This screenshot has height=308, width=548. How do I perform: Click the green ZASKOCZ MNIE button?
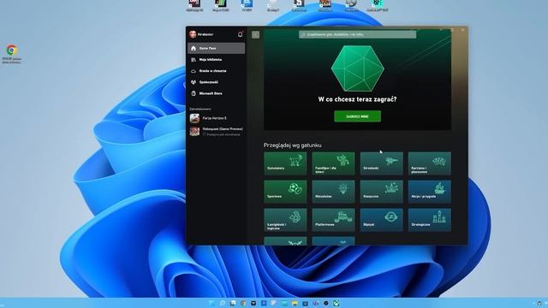(x=357, y=116)
